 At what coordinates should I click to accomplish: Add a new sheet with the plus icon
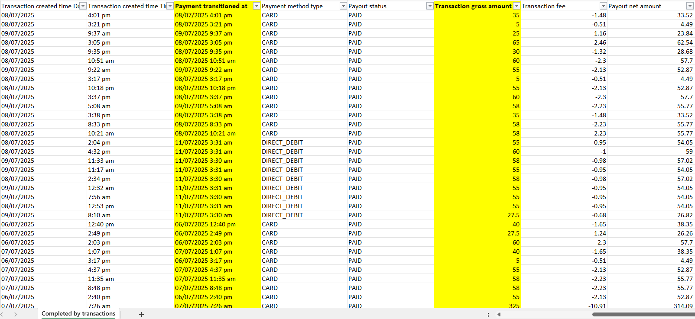tap(141, 314)
